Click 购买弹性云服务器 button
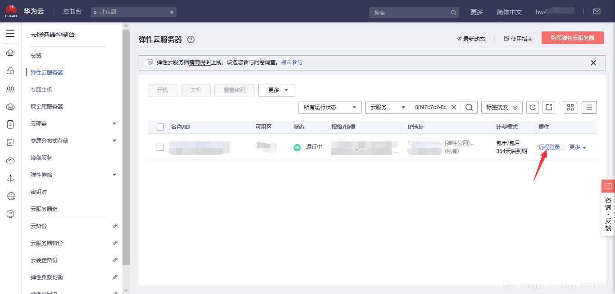 click(x=572, y=38)
